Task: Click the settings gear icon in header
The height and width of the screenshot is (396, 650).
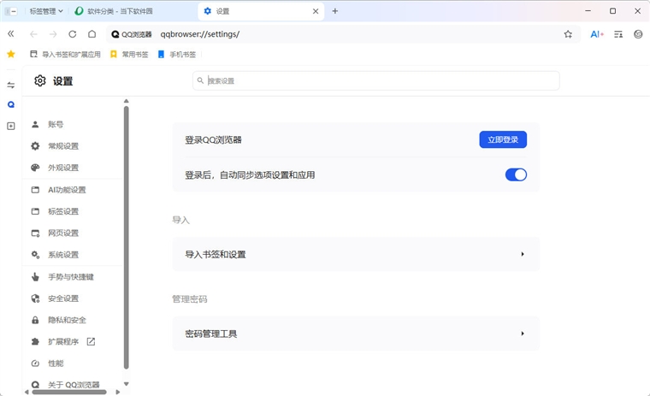Action: tap(40, 81)
